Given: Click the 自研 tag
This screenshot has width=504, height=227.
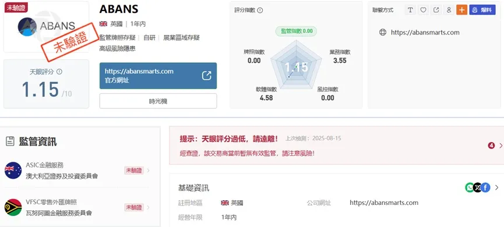Looking at the screenshot, I should coord(149,38).
